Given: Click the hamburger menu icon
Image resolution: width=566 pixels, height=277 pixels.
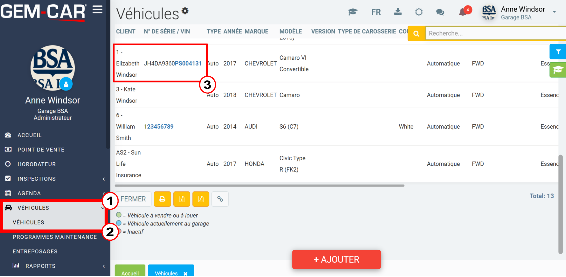Looking at the screenshot, I should click(x=98, y=10).
